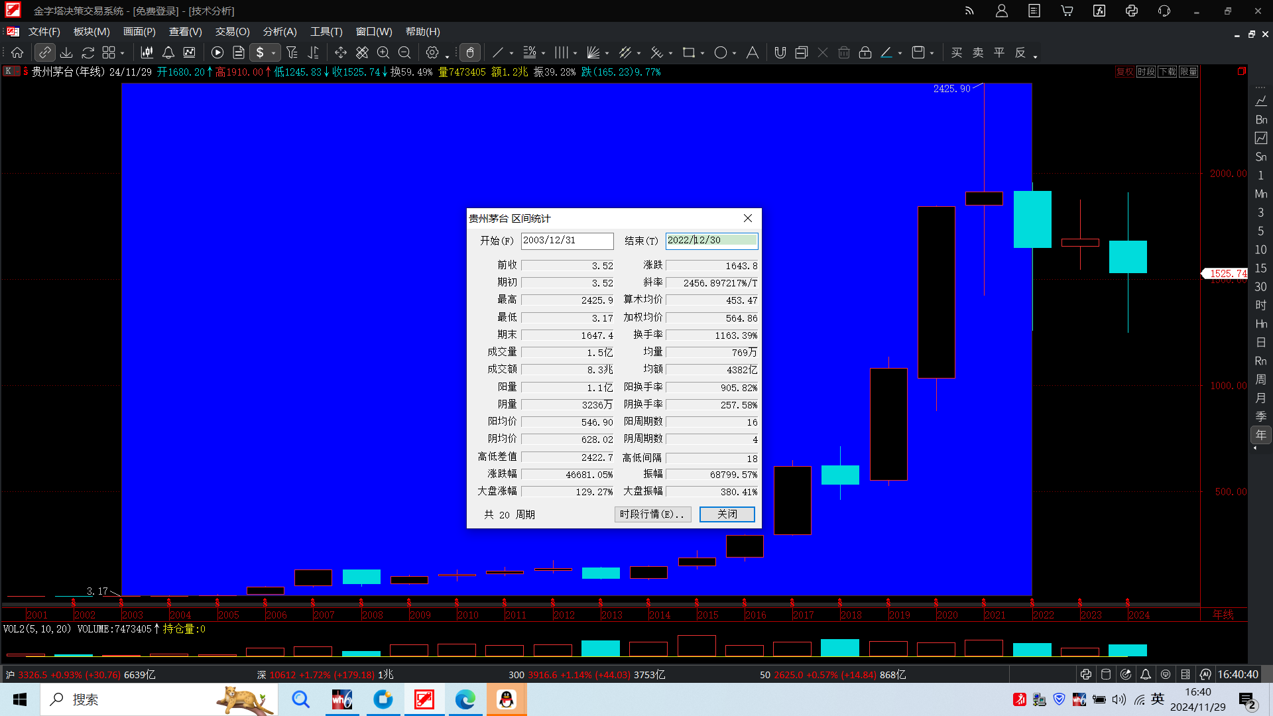Click the 结束(T) end date field
The height and width of the screenshot is (716, 1273).
(x=712, y=241)
